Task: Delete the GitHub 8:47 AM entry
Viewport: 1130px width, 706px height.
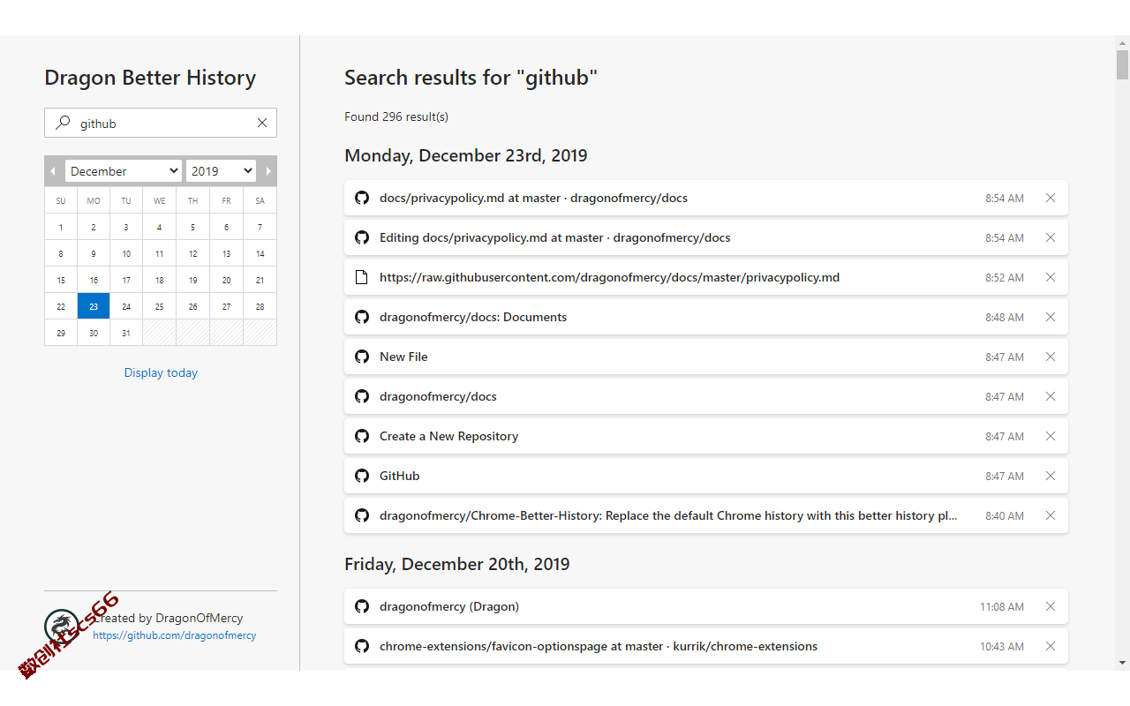Action: tap(1051, 476)
